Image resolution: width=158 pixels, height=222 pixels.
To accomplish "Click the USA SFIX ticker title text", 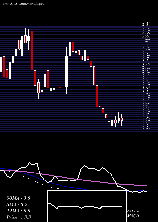I will point(10,4).
